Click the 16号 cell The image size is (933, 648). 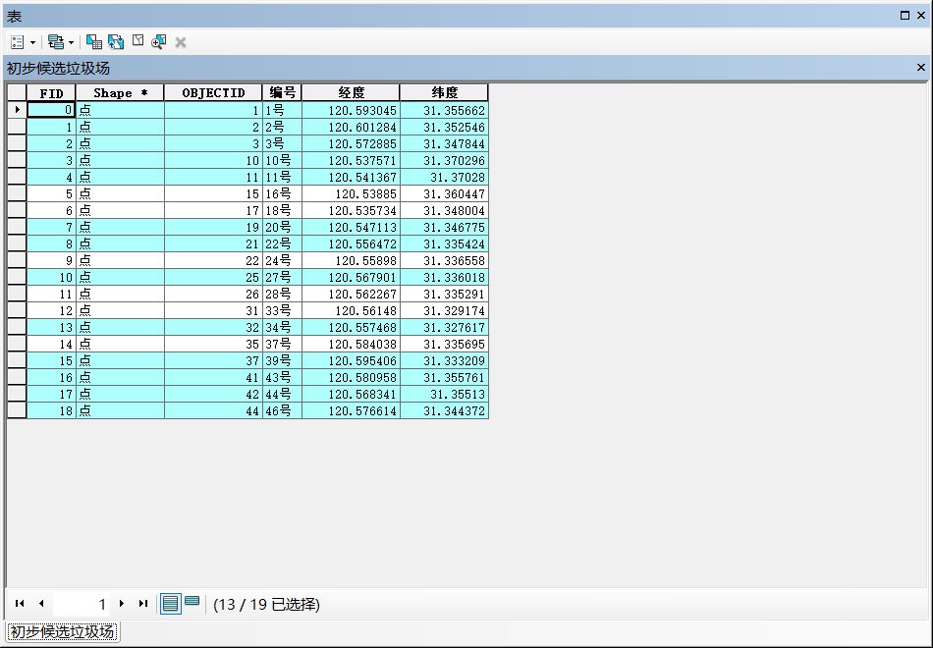282,193
